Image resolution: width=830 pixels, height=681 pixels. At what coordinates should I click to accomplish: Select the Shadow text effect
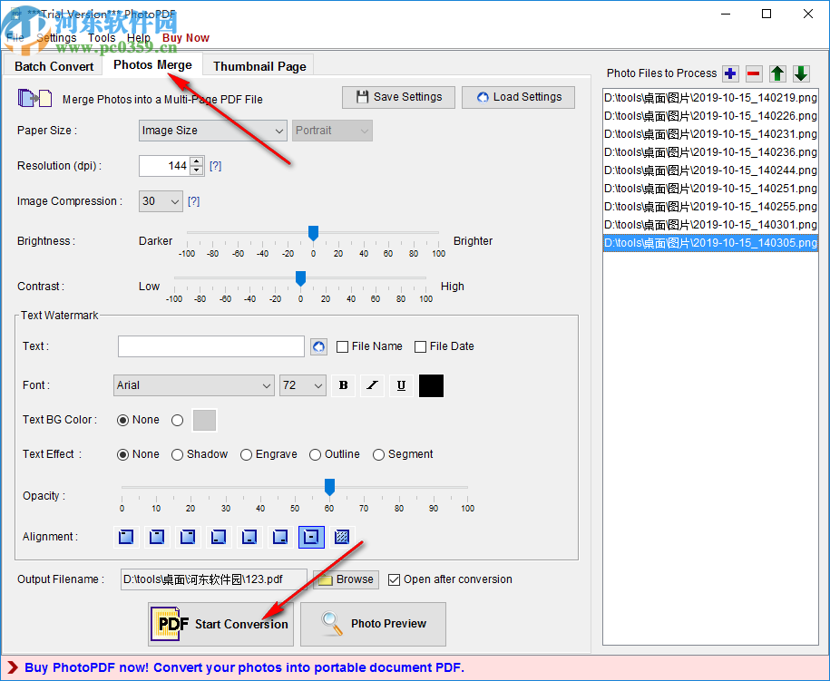(x=178, y=454)
